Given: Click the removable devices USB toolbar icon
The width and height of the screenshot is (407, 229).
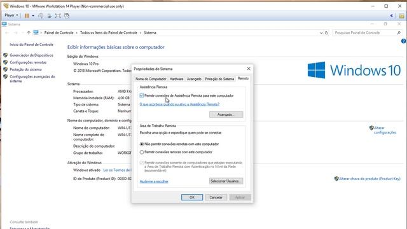Looking at the screenshot, I should click(50, 15).
